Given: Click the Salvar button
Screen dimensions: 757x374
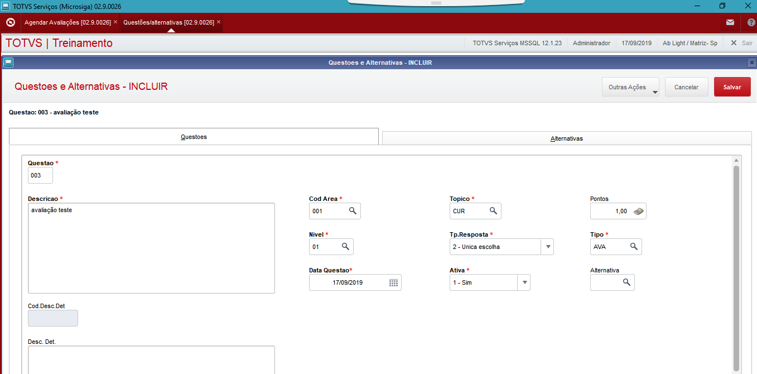Looking at the screenshot, I should point(732,87).
